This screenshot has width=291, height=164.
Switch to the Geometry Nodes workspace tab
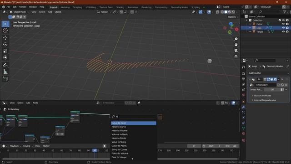click(x=179, y=7)
